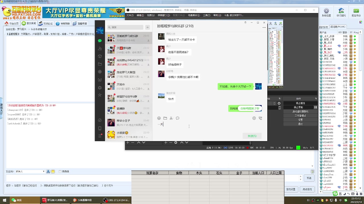364x204 pixels.
Task: Click OBS 工作室模式 button
Action: point(300,116)
